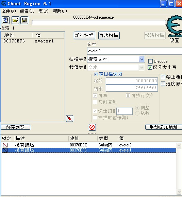Click the fast scan alignment field
Image resolution: width=182 pixels, height=197 pixels.
coord(125,111)
